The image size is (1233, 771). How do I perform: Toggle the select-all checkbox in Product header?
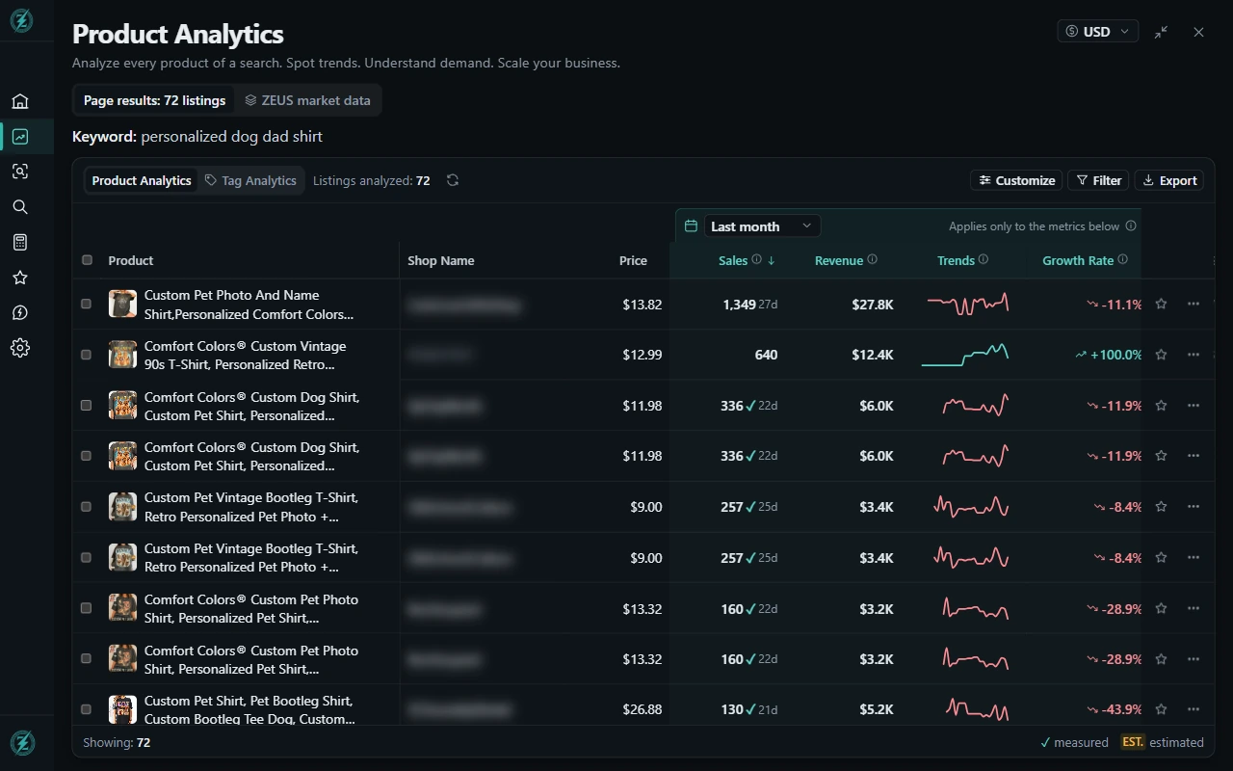click(x=87, y=260)
